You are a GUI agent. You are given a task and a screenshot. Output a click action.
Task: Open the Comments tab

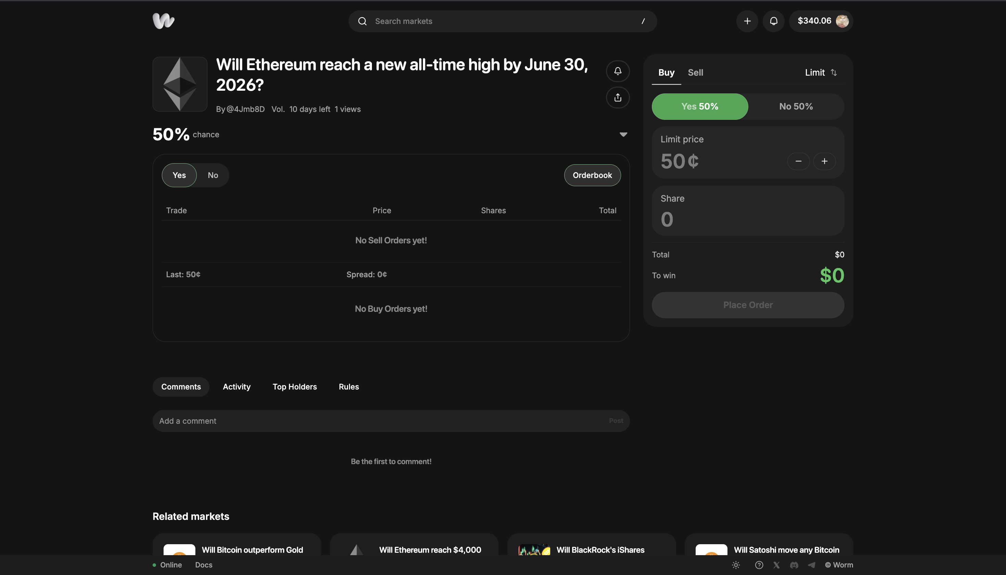[181, 387]
